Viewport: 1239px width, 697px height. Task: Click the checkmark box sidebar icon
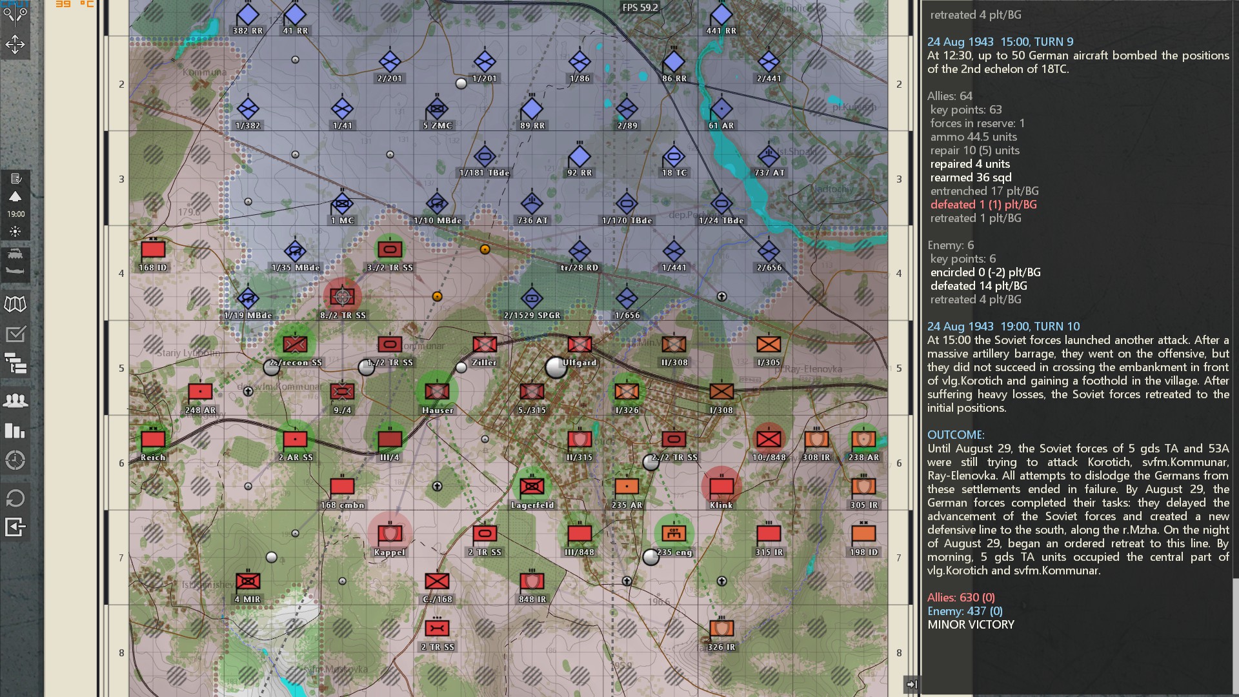click(15, 334)
